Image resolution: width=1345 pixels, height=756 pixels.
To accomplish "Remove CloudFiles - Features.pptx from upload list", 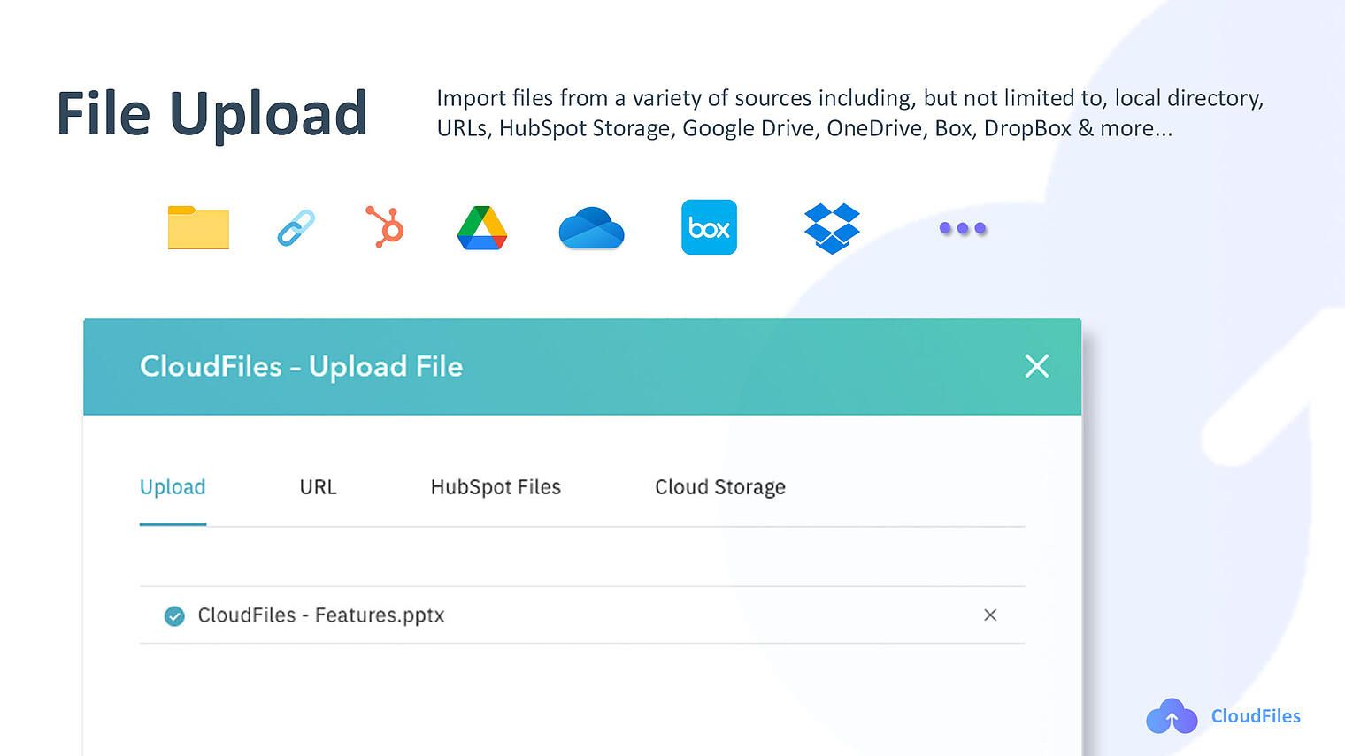I will pos(990,615).
